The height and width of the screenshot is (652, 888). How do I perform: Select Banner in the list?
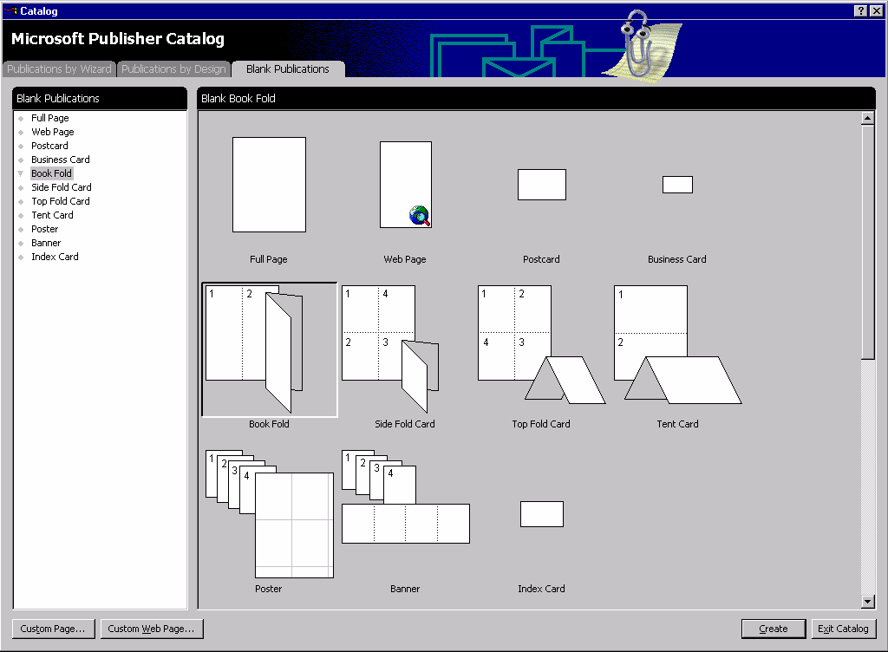[x=46, y=243]
